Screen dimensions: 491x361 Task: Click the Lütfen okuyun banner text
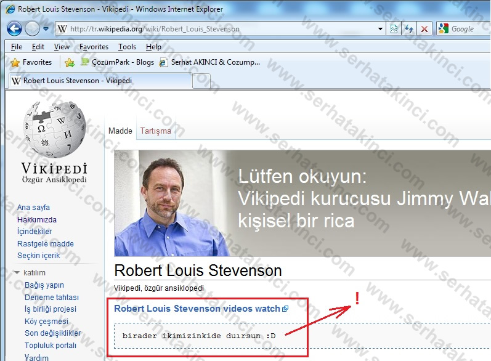click(x=302, y=176)
